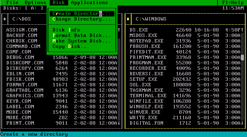
Task: Click scroll up arrow in WINDOWS panel
Action: [242, 30]
